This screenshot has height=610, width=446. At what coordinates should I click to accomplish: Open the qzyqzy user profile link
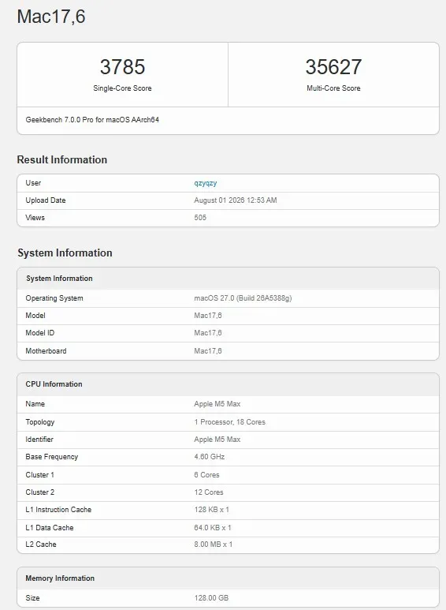205,183
